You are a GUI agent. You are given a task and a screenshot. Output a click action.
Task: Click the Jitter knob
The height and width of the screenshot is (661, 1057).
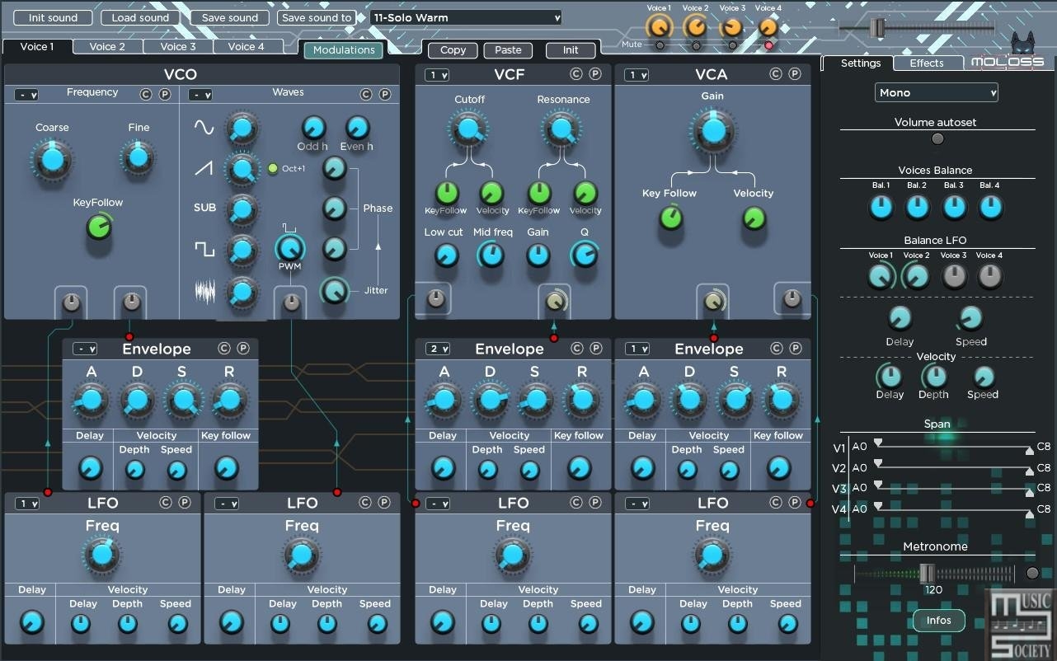coord(334,290)
